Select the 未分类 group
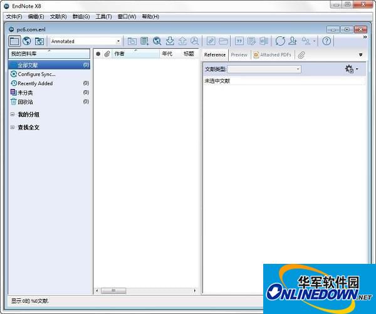The height and width of the screenshot is (314, 376). (x=49, y=93)
